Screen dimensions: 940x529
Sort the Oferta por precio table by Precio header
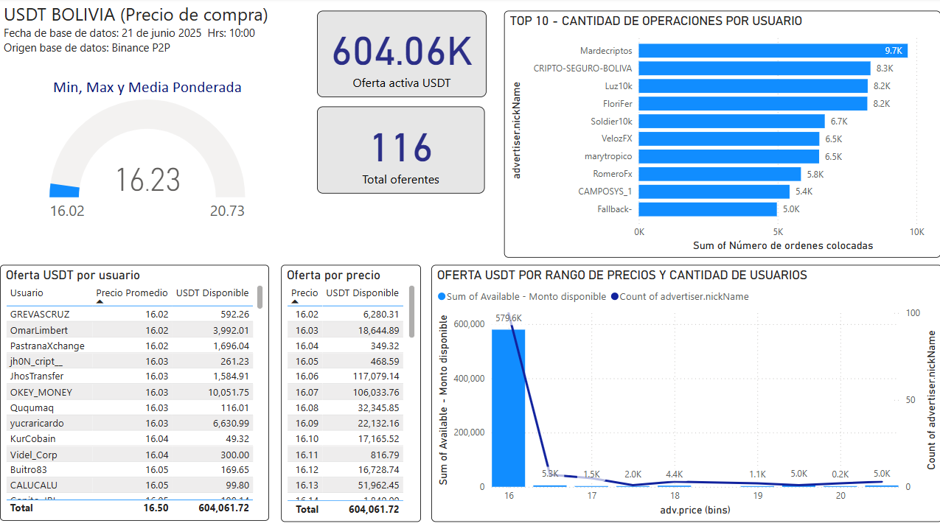[304, 292]
